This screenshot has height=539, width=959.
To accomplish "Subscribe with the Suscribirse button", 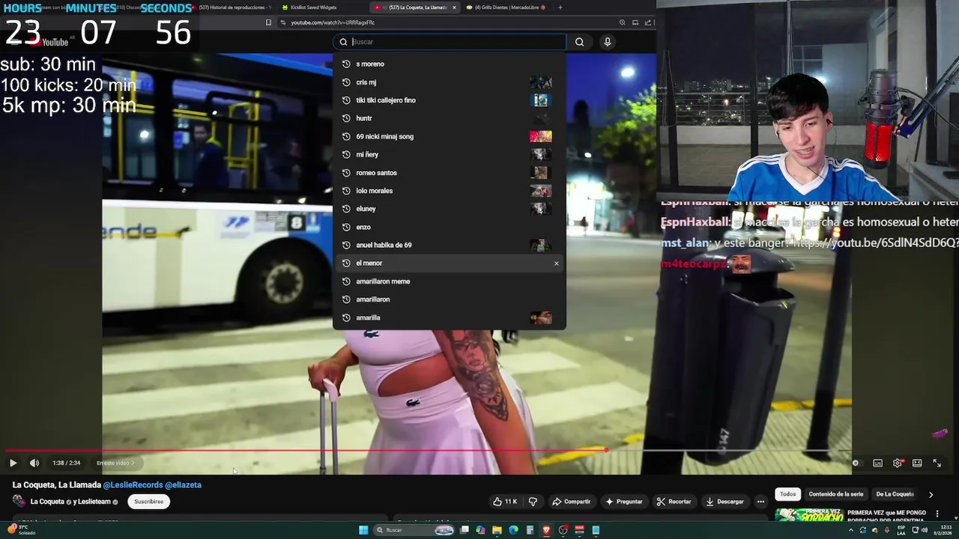I will pos(148,502).
